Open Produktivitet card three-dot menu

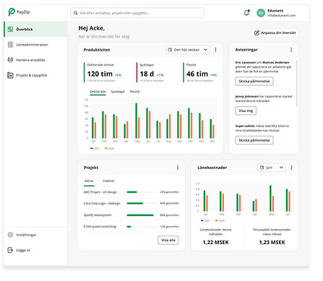click(x=215, y=50)
